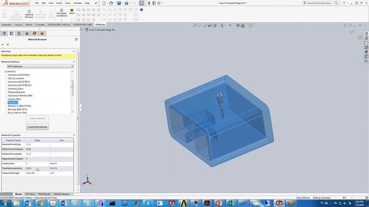This screenshot has width=369, height=207.
Task: Click the Zoom to Area view icon
Action: [x=199, y=25]
